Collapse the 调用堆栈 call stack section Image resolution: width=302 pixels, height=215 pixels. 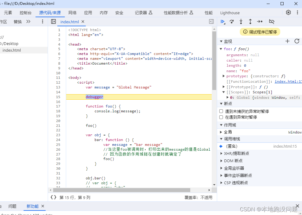tap(221, 139)
